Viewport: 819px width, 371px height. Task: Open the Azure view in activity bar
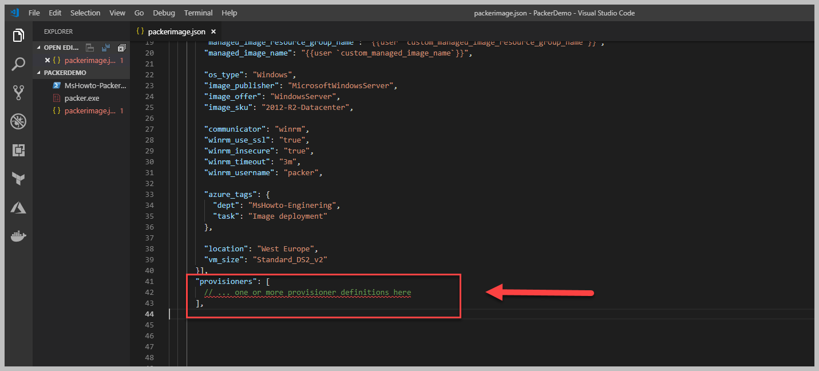tap(18, 207)
